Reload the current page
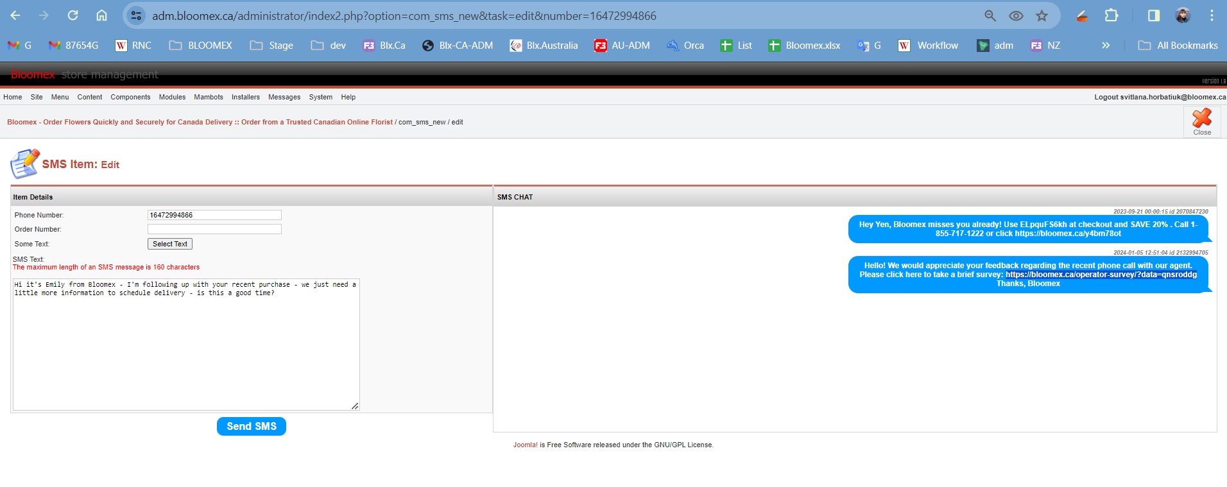The width and height of the screenshot is (1227, 487). pyautogui.click(x=73, y=15)
